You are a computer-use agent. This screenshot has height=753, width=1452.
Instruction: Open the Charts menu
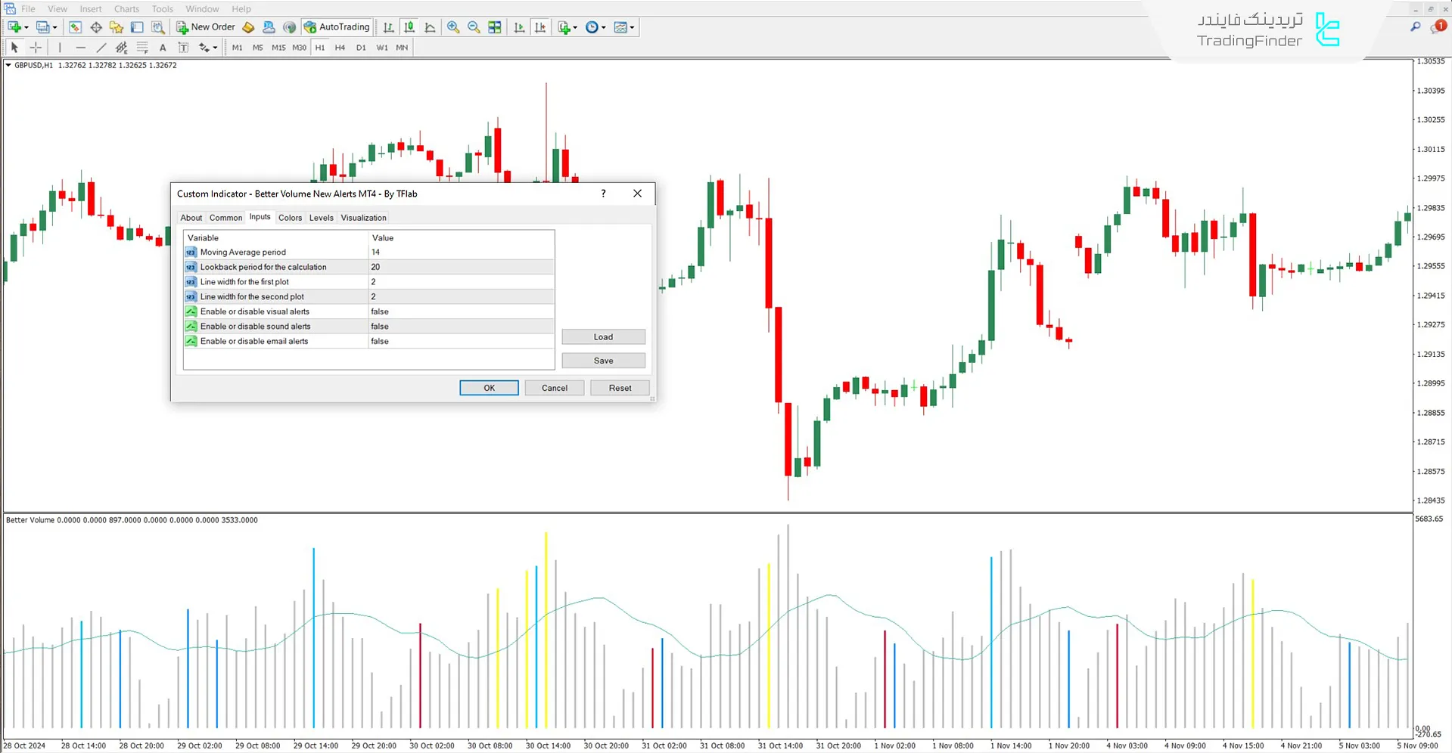[x=126, y=9]
